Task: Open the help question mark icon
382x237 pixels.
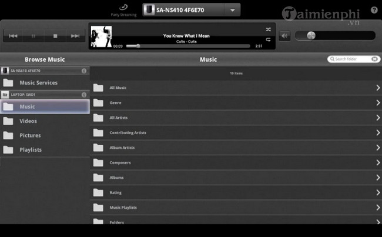Action: 374,10
